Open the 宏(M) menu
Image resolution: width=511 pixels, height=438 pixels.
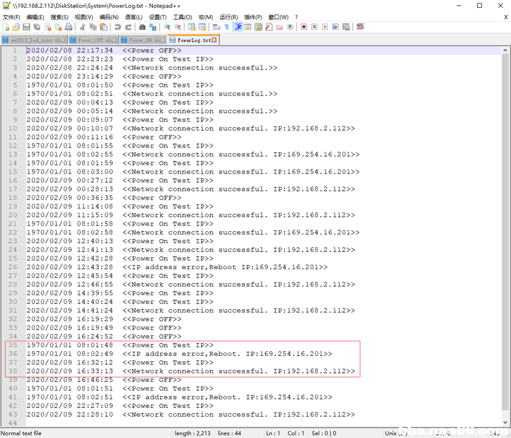pos(206,17)
